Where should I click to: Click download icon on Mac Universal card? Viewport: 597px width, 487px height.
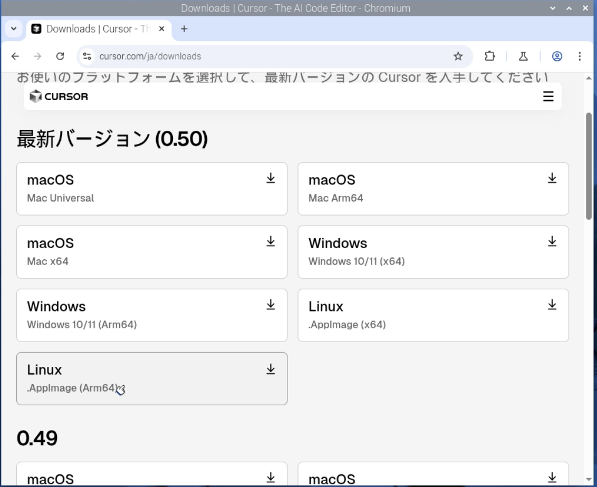coord(271,178)
